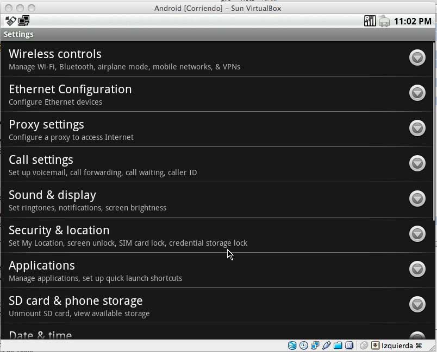The width and height of the screenshot is (437, 352).
Task: Click the optical disc CD/DVD indicator icon
Action: [303, 345]
